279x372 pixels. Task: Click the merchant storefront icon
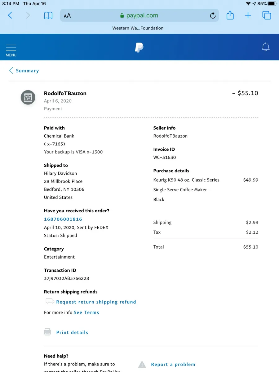pyautogui.click(x=28, y=97)
